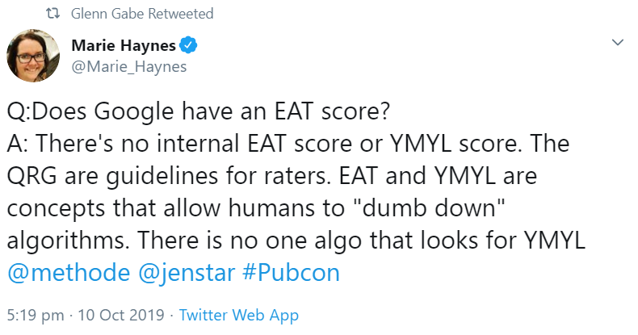Expand the tweet options chevron
The image size is (638, 335).
pos(618,42)
